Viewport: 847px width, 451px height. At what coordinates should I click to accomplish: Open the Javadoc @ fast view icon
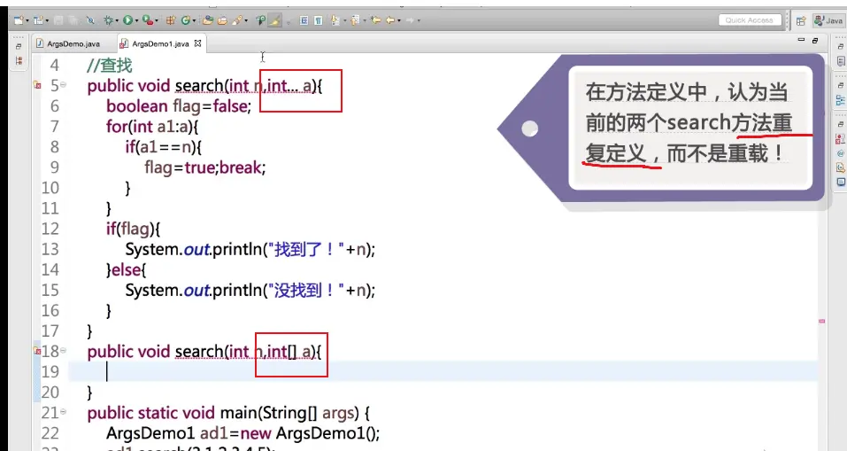pyautogui.click(x=841, y=153)
